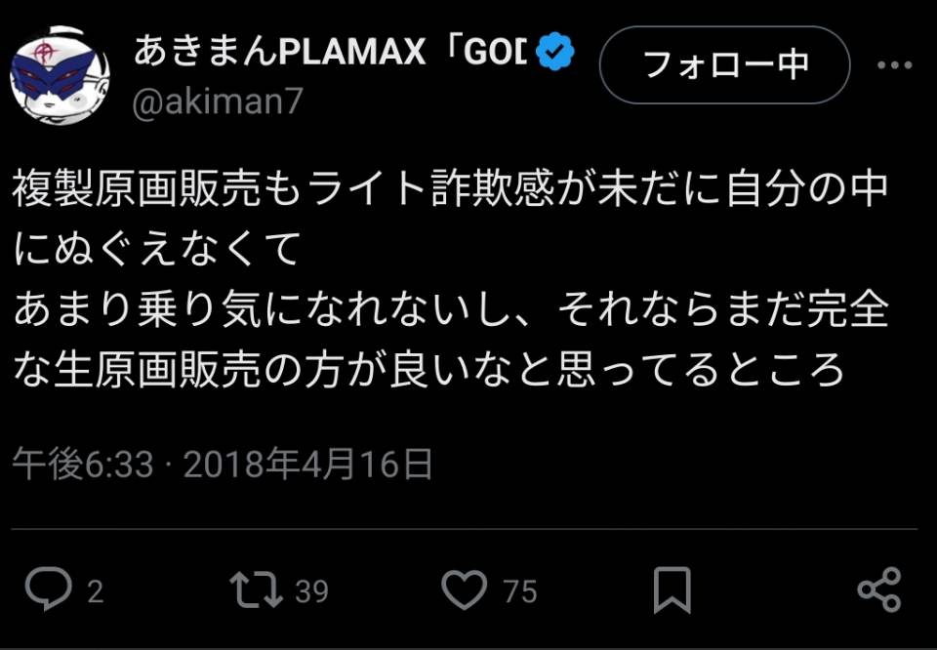Open the 午後6:33 timestamp link
This screenshot has height=650, width=937.
pos(83,465)
